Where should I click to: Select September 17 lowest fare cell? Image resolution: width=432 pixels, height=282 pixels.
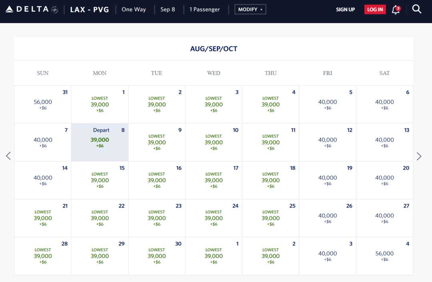[214, 180]
